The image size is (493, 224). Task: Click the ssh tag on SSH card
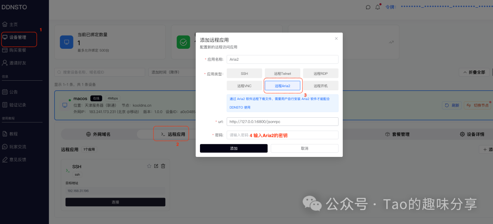[x=77, y=174]
